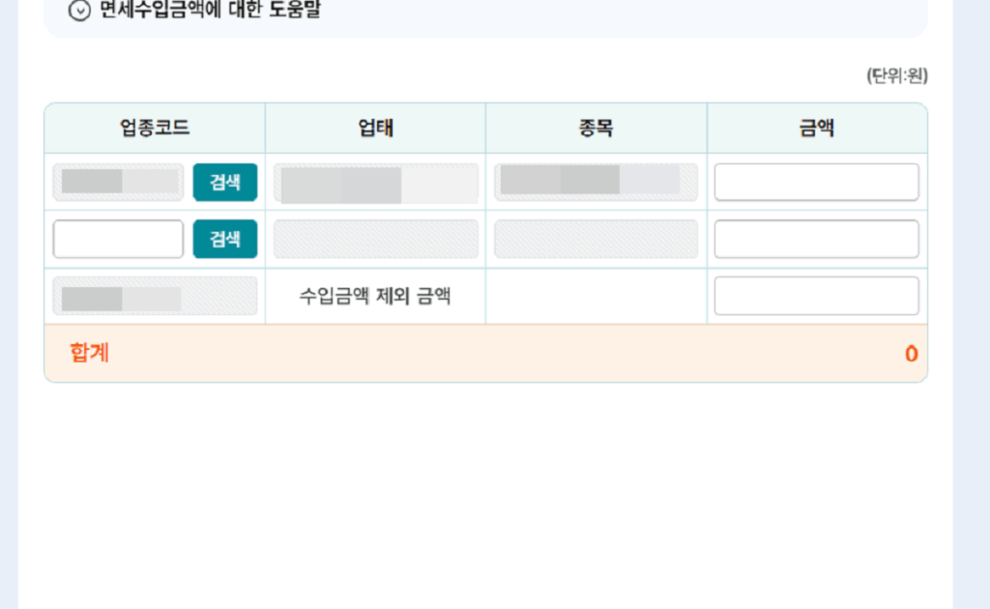Select the first row 금액 input field
990x609 pixels.
[816, 183]
